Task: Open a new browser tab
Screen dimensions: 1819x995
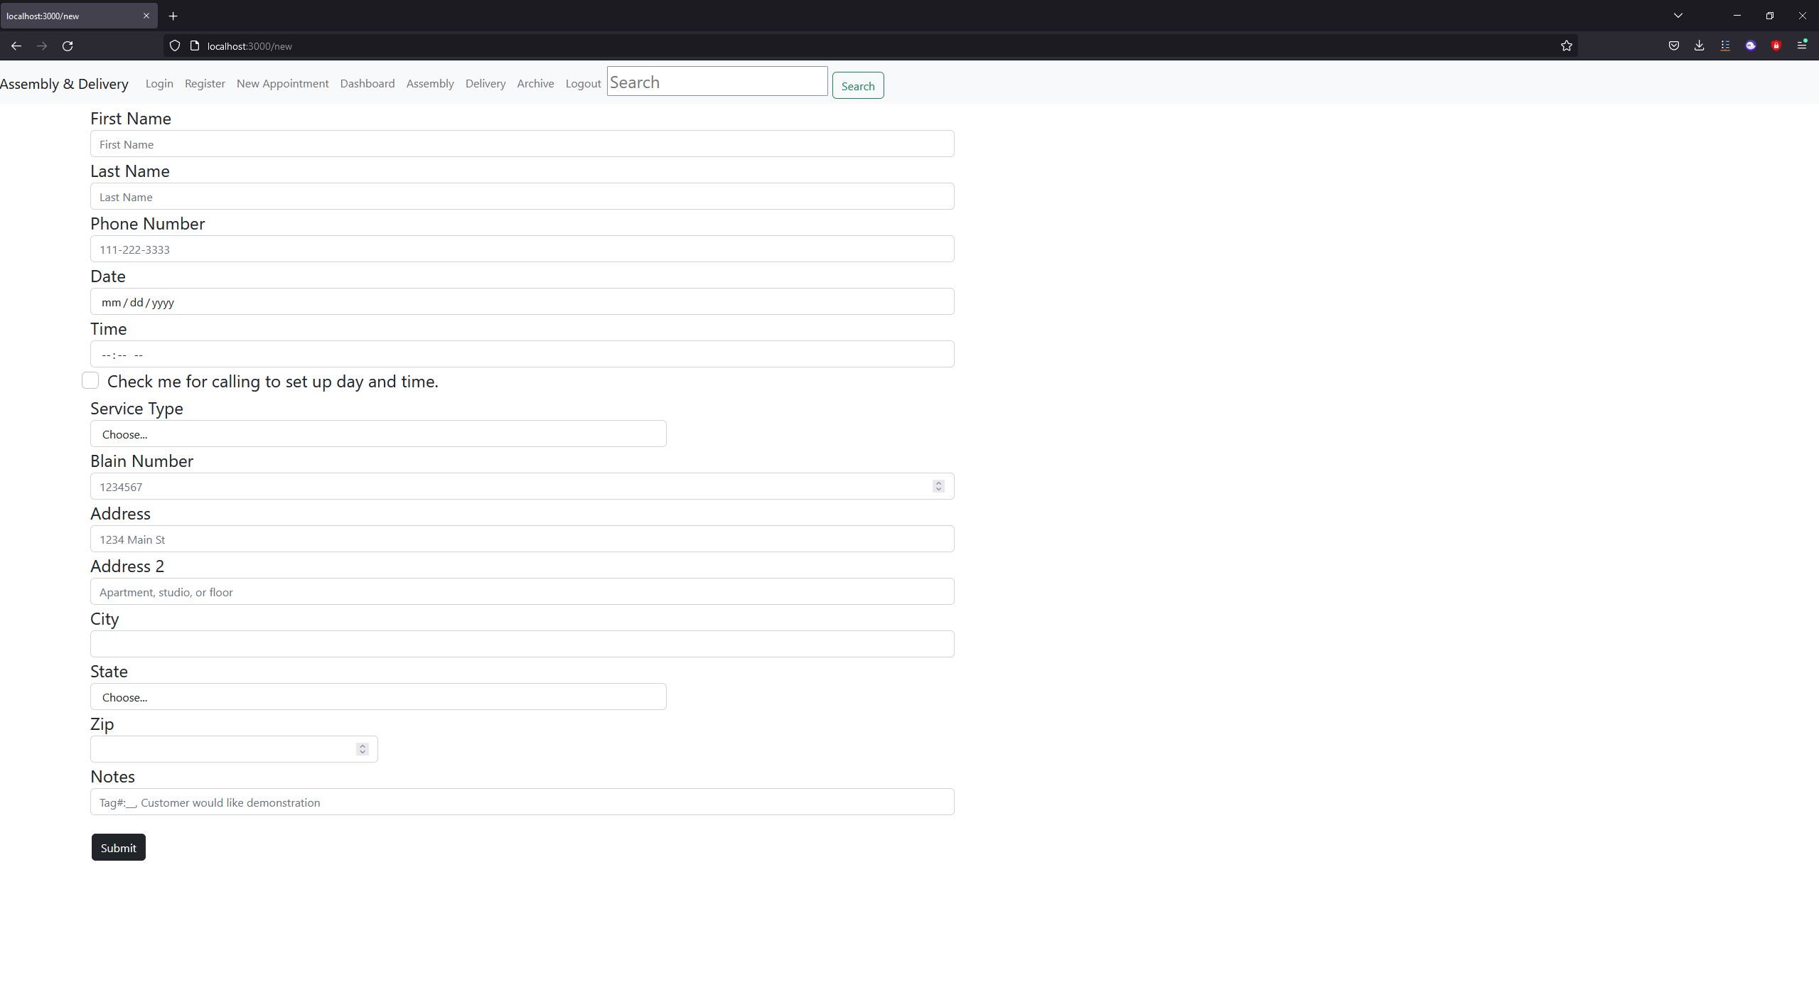Action: point(173,16)
